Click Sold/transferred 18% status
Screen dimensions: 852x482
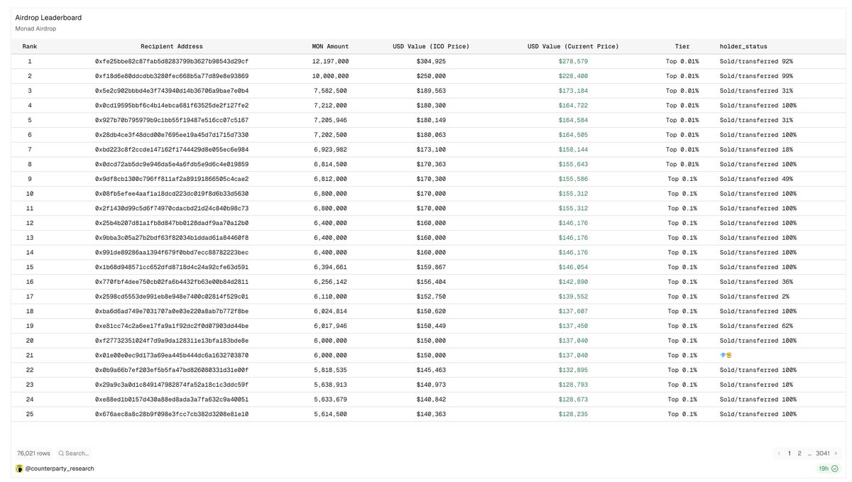(x=756, y=150)
